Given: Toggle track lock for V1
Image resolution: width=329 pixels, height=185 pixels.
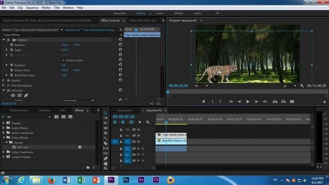Looking at the screenshot, I should pyautogui.click(x=121, y=142).
